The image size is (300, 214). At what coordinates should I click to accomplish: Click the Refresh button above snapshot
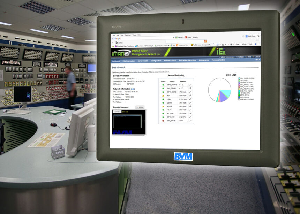[117, 112]
